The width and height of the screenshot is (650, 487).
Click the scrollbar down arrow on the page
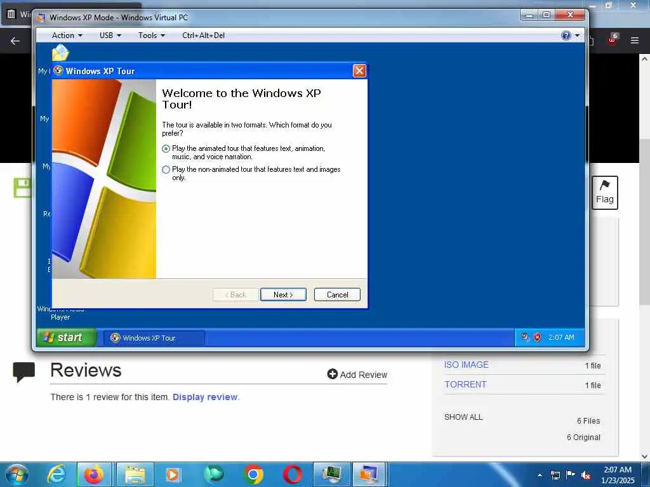644,456
